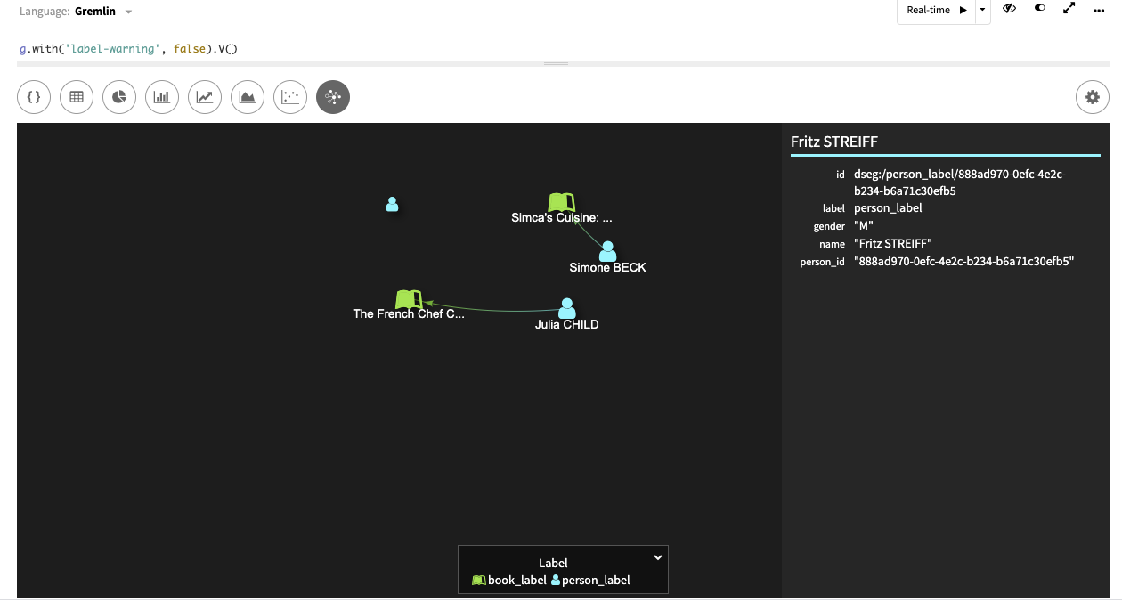This screenshot has height=601, width=1122.
Task: Select the pie chart view
Action: (x=119, y=97)
